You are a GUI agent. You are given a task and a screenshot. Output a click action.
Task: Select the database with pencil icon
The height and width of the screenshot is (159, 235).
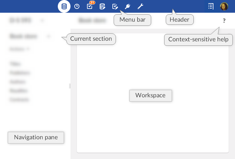102,6
